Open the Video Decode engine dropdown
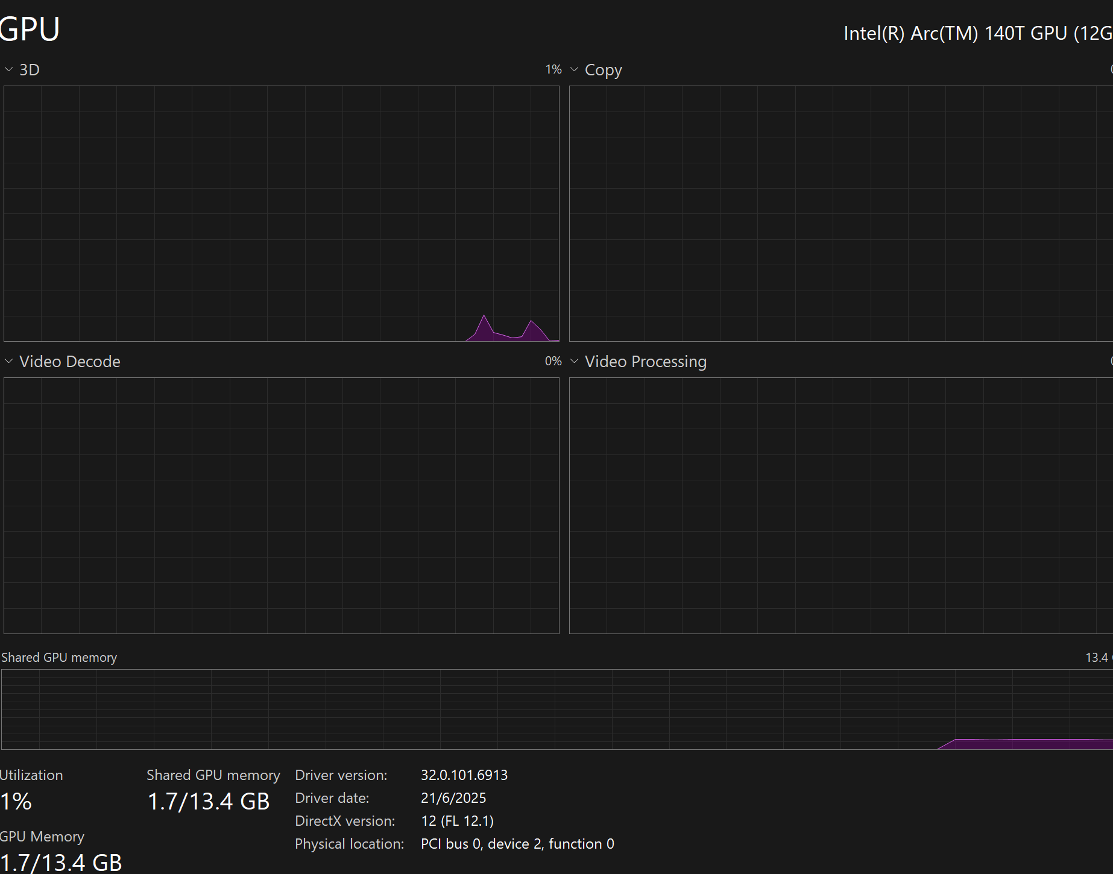This screenshot has width=1113, height=874. [62, 362]
